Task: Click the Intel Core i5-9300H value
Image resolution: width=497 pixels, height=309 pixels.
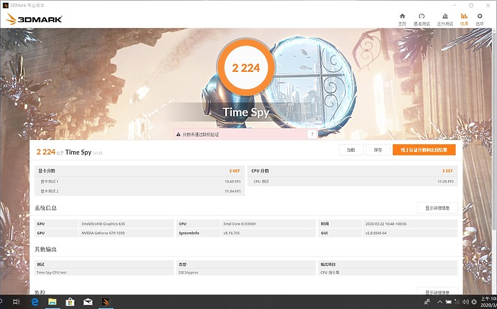Action: pos(240,224)
